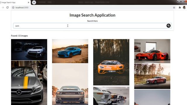The height and width of the screenshot is (105, 187).
Task: Open a new tab with plus button
Action: [x=34, y=2]
